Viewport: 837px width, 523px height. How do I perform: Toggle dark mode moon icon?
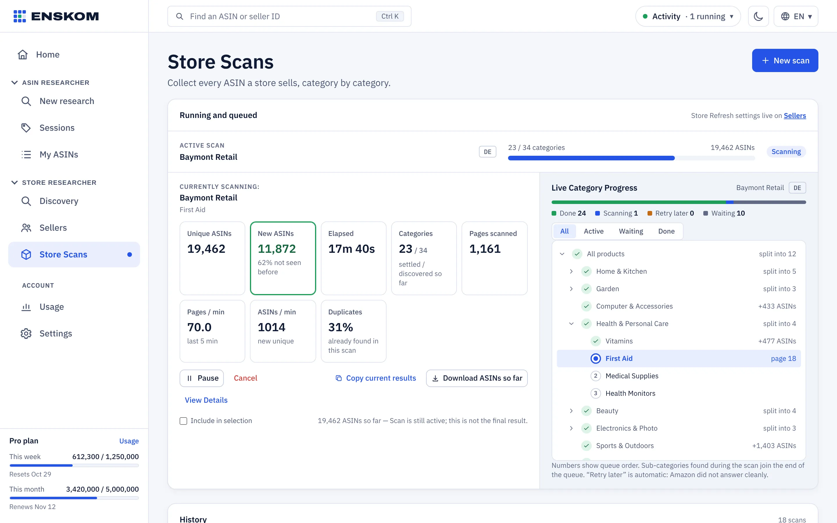(x=758, y=16)
